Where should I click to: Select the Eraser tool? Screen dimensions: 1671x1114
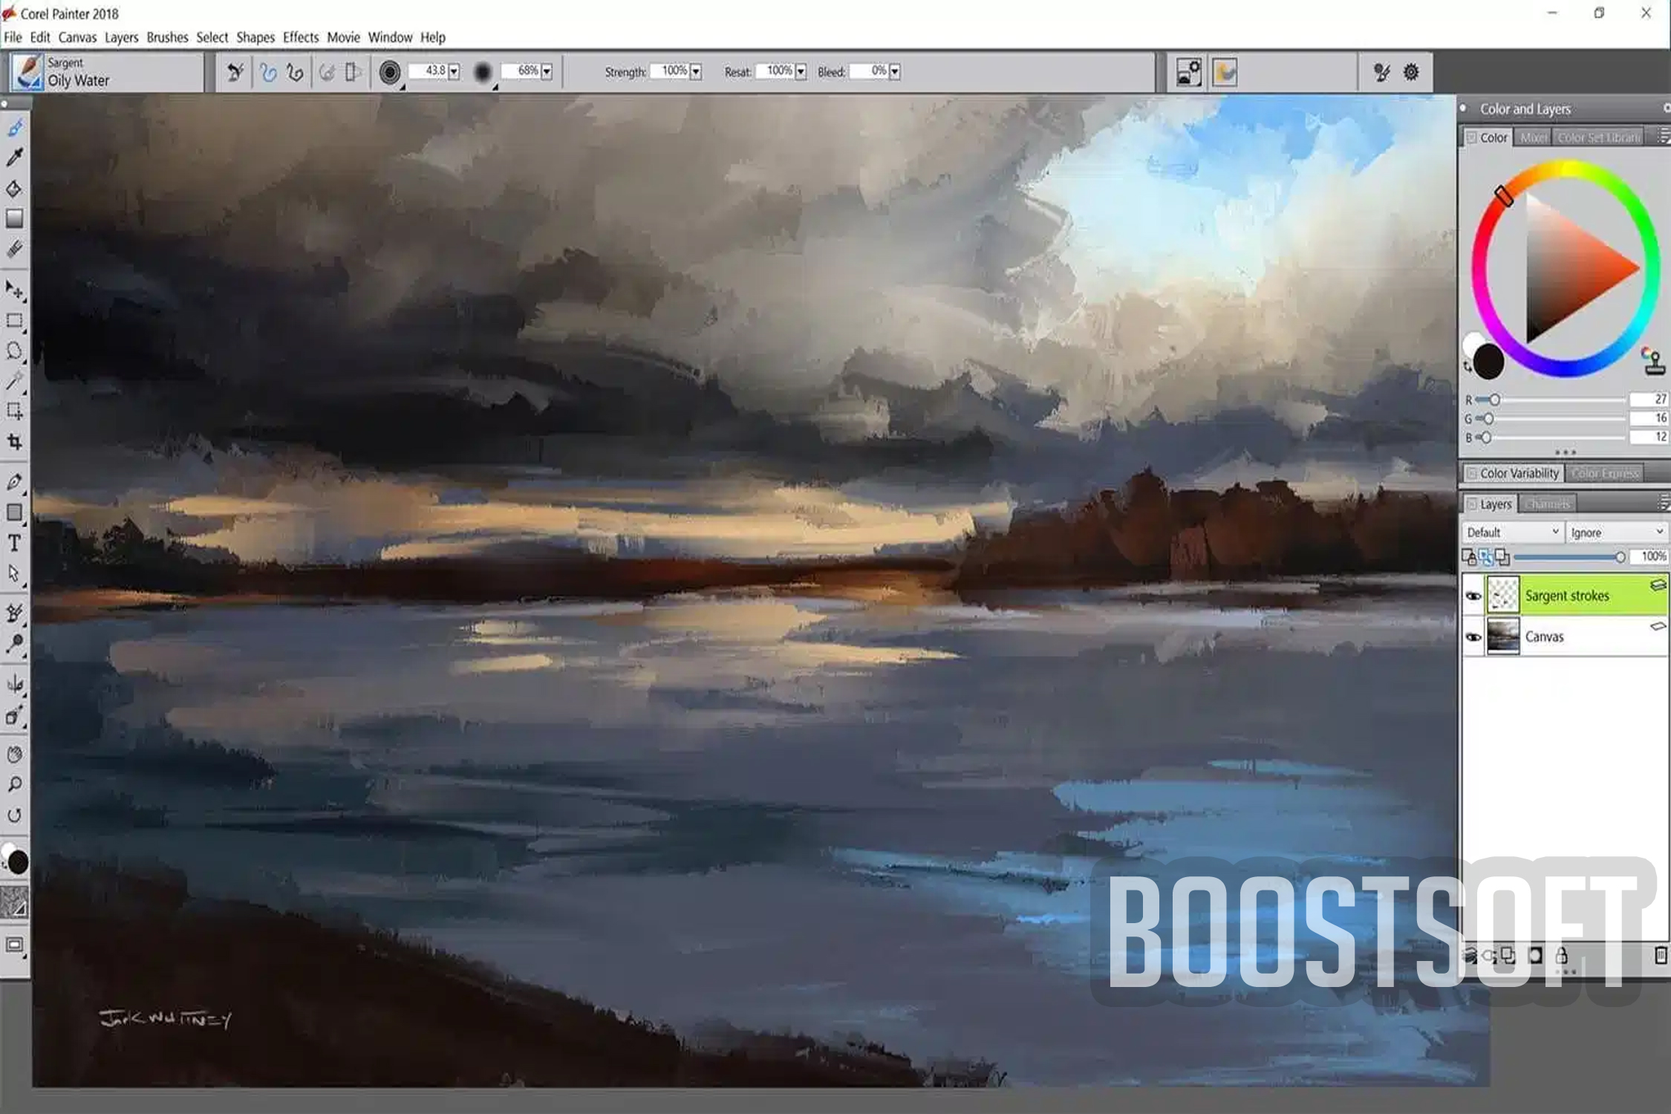pos(15,249)
